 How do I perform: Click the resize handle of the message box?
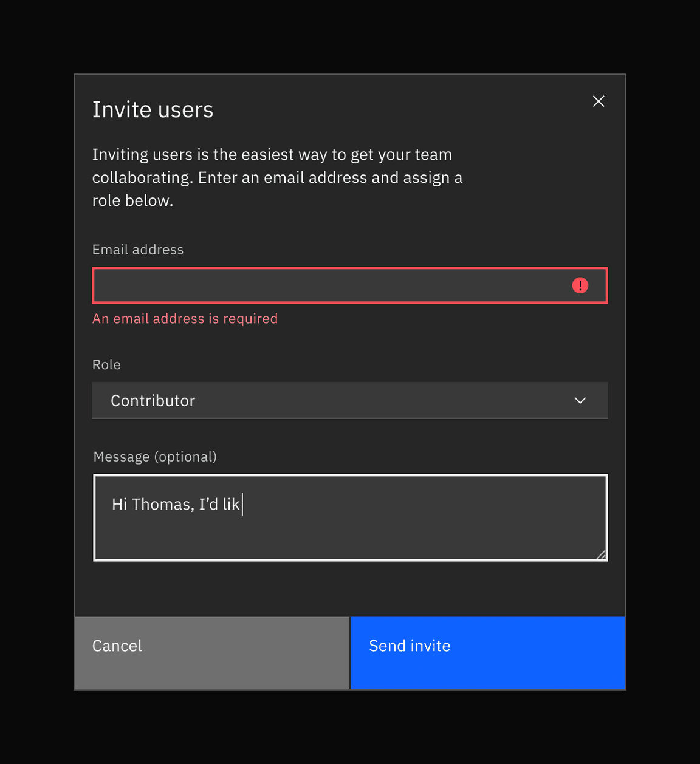pyautogui.click(x=602, y=556)
